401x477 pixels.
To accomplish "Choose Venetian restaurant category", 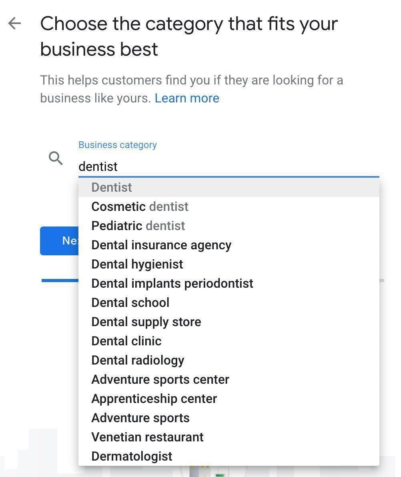I will click(x=147, y=437).
